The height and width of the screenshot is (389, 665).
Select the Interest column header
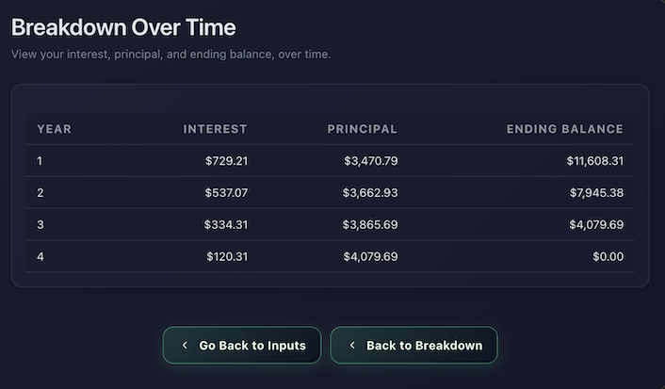pyautogui.click(x=215, y=129)
